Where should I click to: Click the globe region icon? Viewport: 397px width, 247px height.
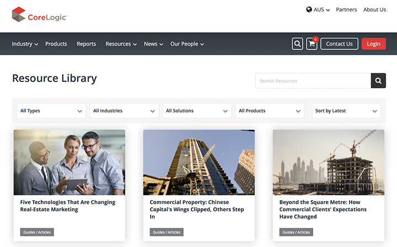[x=309, y=9]
